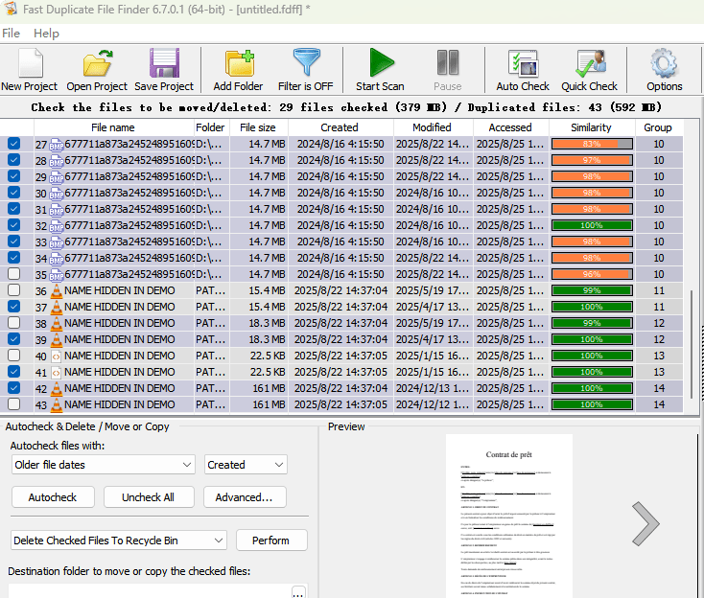Click the VLC cone icon in row 43
This screenshot has width=704, height=598.
57,404
